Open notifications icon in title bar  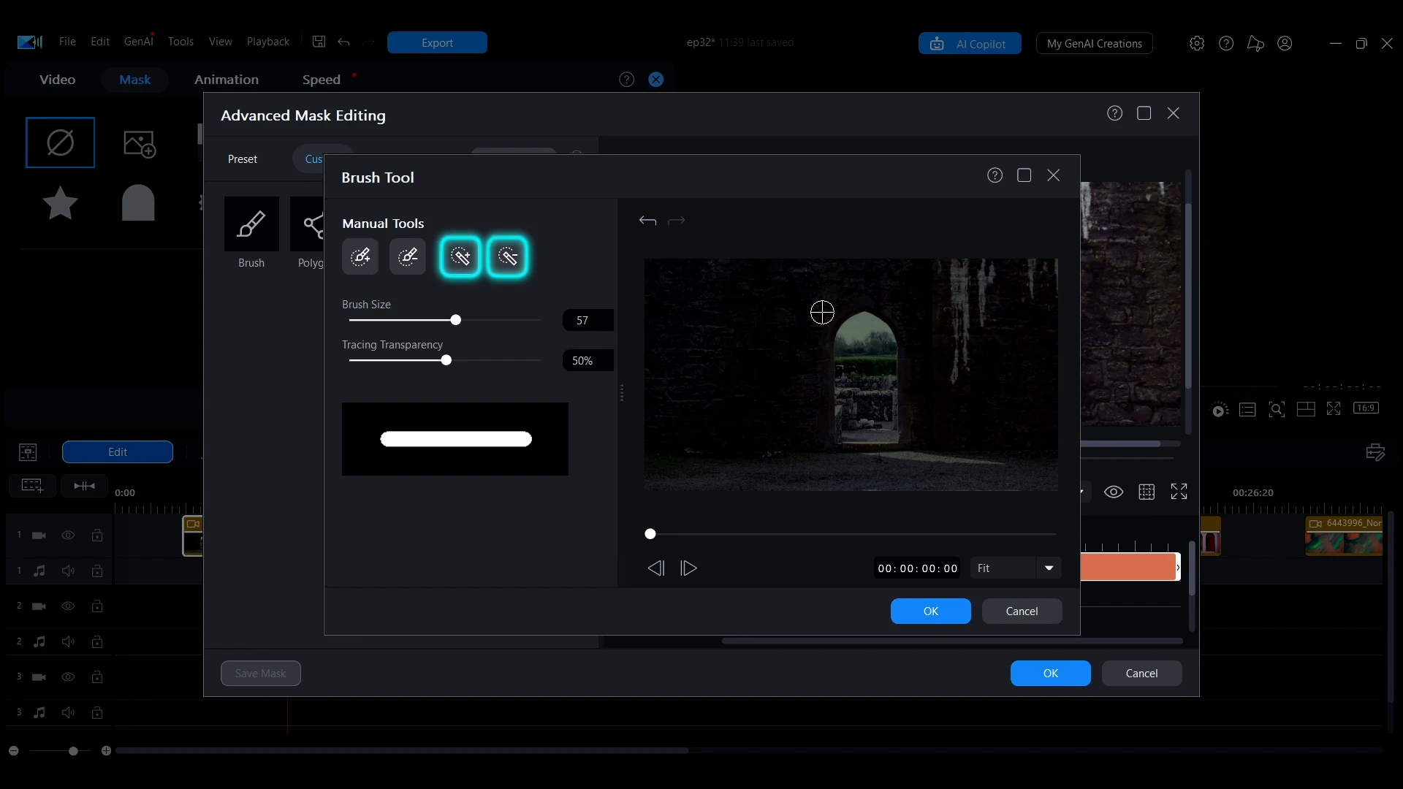1255,44
